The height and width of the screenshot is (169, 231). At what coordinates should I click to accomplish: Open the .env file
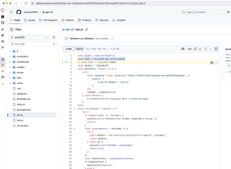(x=19, y=89)
